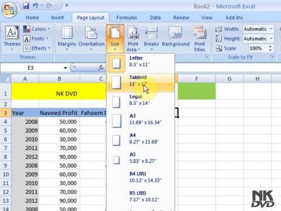Screen dimensions: 281x211
Task: Click the Office Button logo
Action: [9, 9]
